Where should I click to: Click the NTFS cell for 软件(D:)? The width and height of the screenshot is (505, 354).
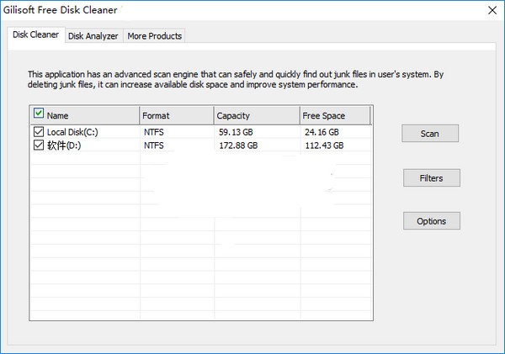[154, 145]
